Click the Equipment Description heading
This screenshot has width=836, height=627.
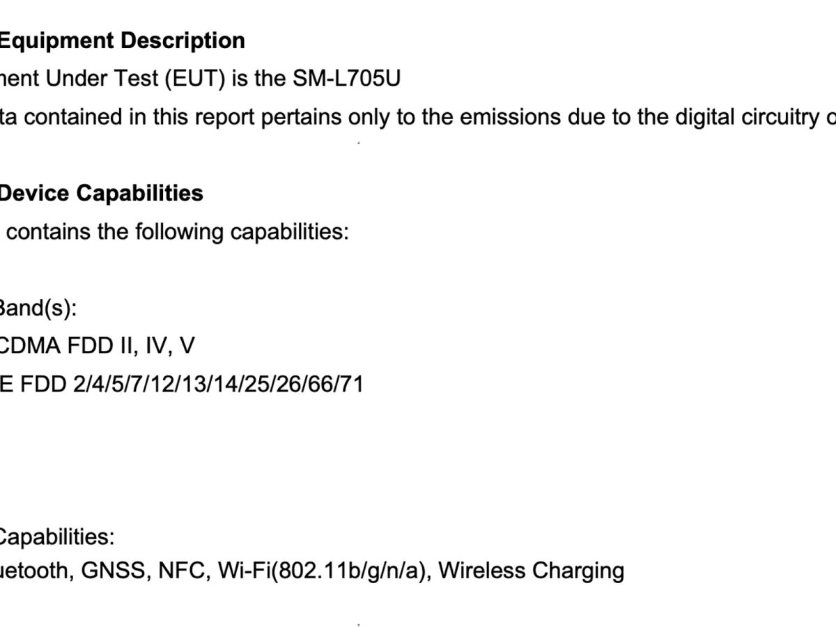(121, 41)
